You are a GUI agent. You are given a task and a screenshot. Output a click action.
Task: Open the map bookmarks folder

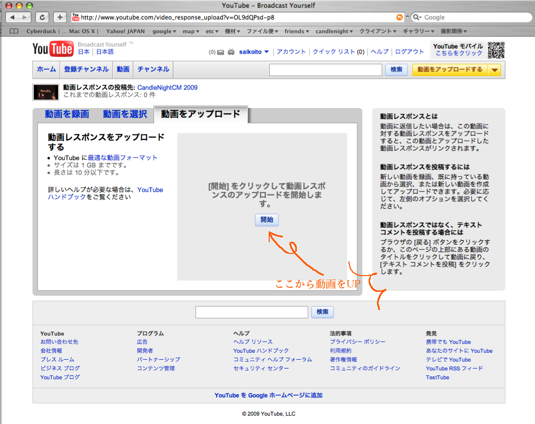[191, 31]
